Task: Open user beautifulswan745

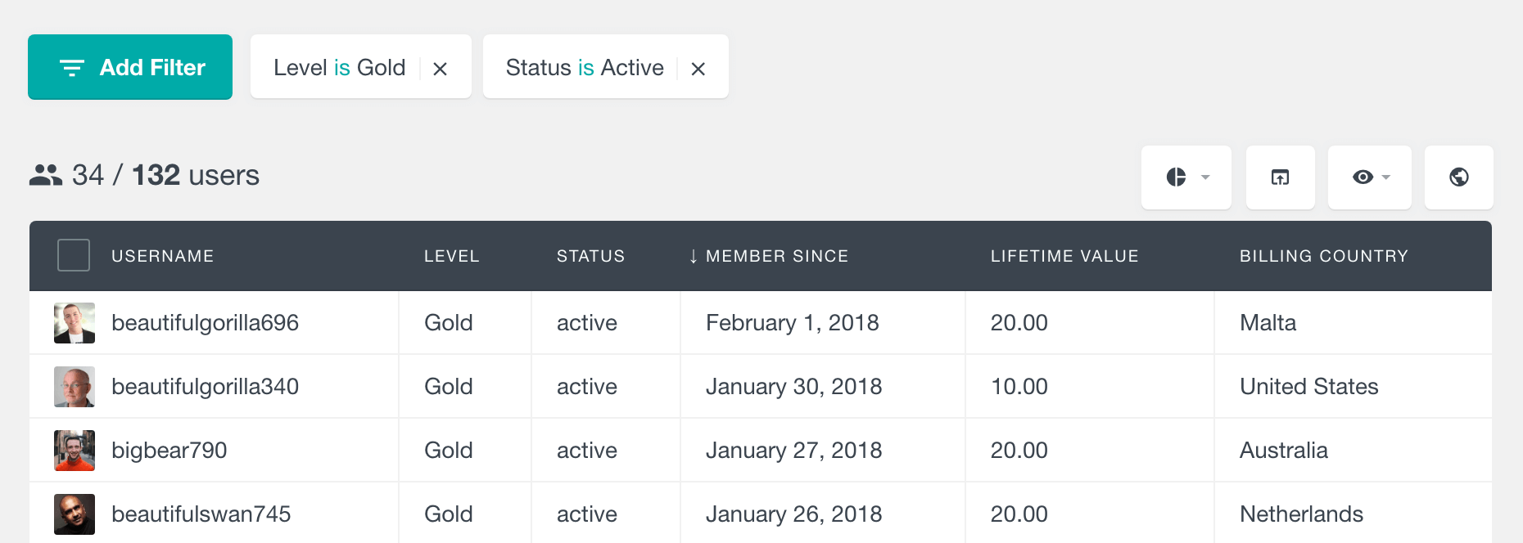Action: point(201,514)
